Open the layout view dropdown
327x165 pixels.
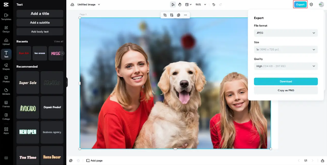(x=189, y=4)
